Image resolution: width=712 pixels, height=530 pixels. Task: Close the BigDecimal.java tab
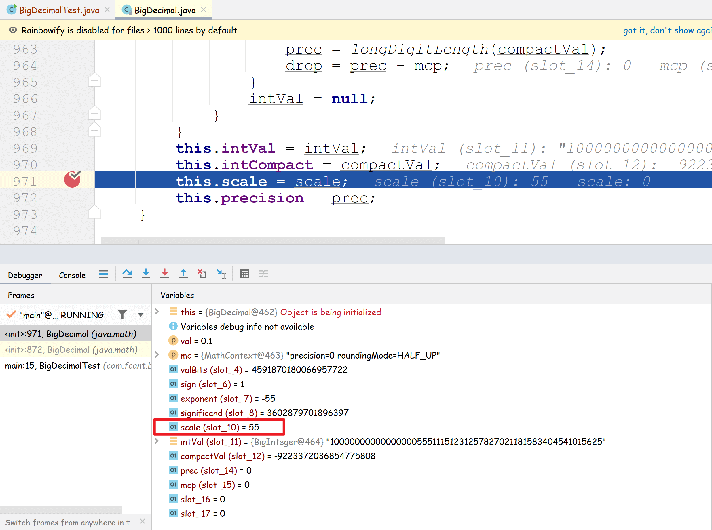[x=204, y=10]
